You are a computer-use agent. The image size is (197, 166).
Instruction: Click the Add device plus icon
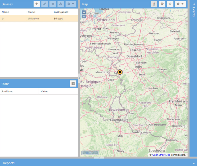(37, 4)
